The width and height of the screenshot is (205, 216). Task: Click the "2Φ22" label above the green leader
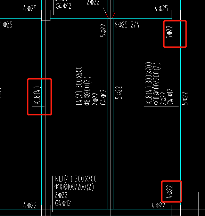93,2
